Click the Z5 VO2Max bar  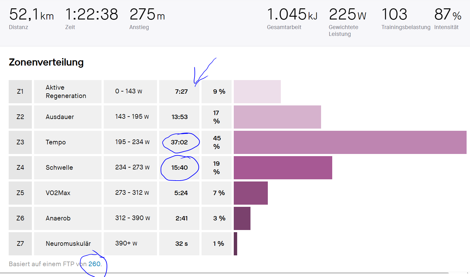click(x=250, y=193)
